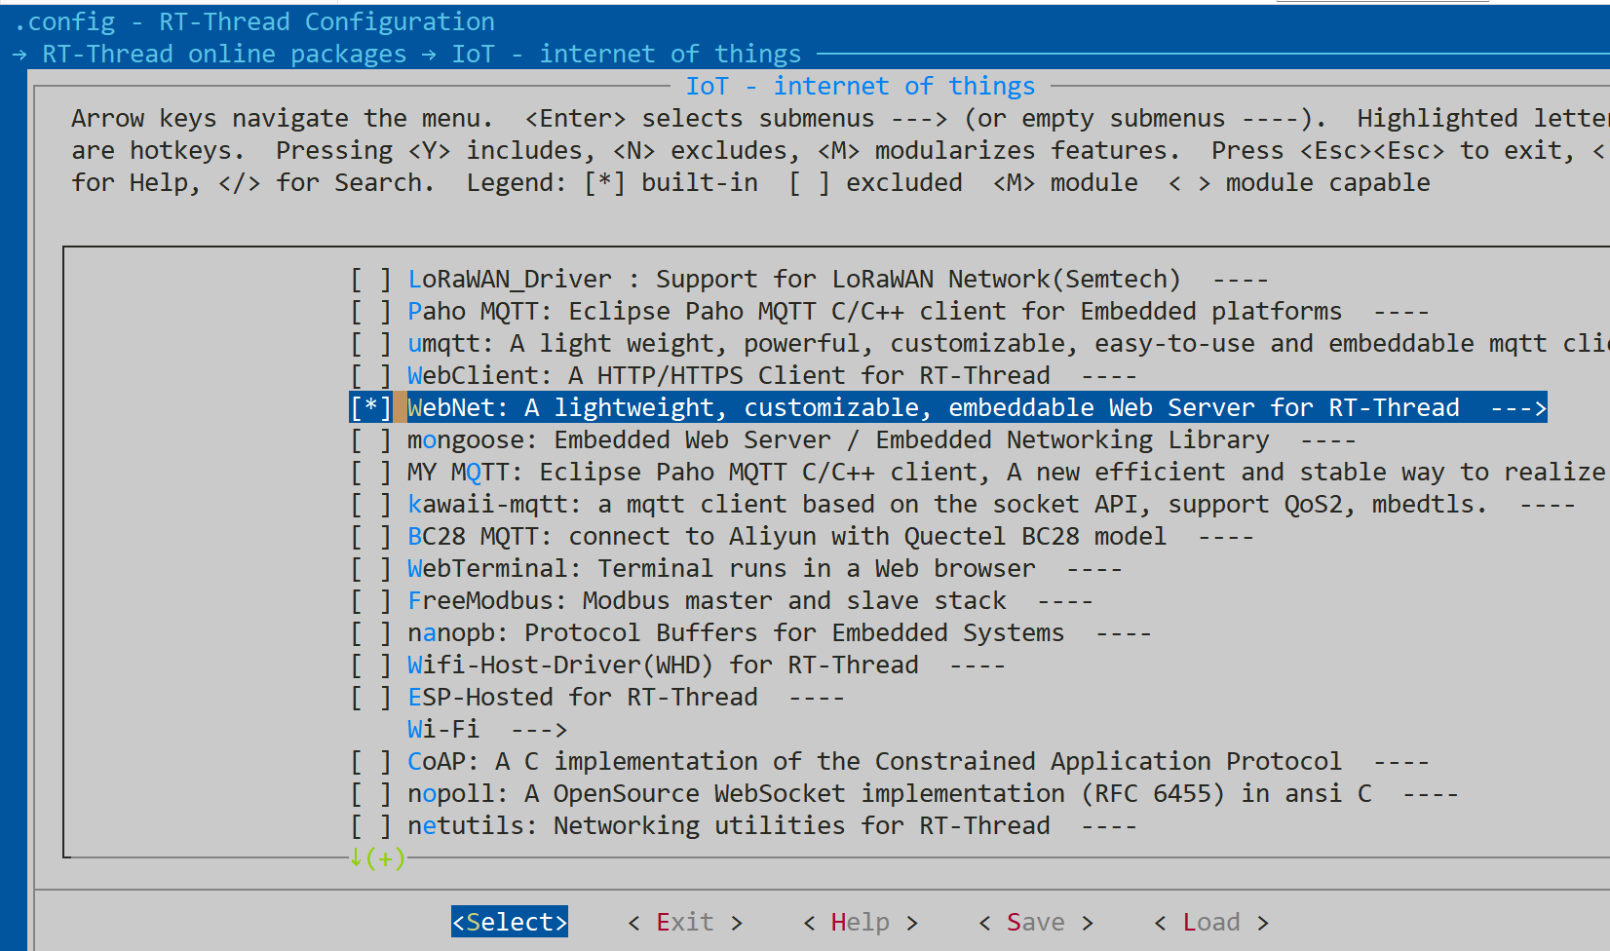Click the scroll-down indicator below the list
1610x951 pixels.
[377, 858]
